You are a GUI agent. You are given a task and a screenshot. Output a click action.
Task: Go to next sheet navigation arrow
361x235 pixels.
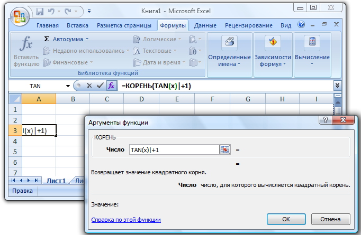(x=29, y=181)
